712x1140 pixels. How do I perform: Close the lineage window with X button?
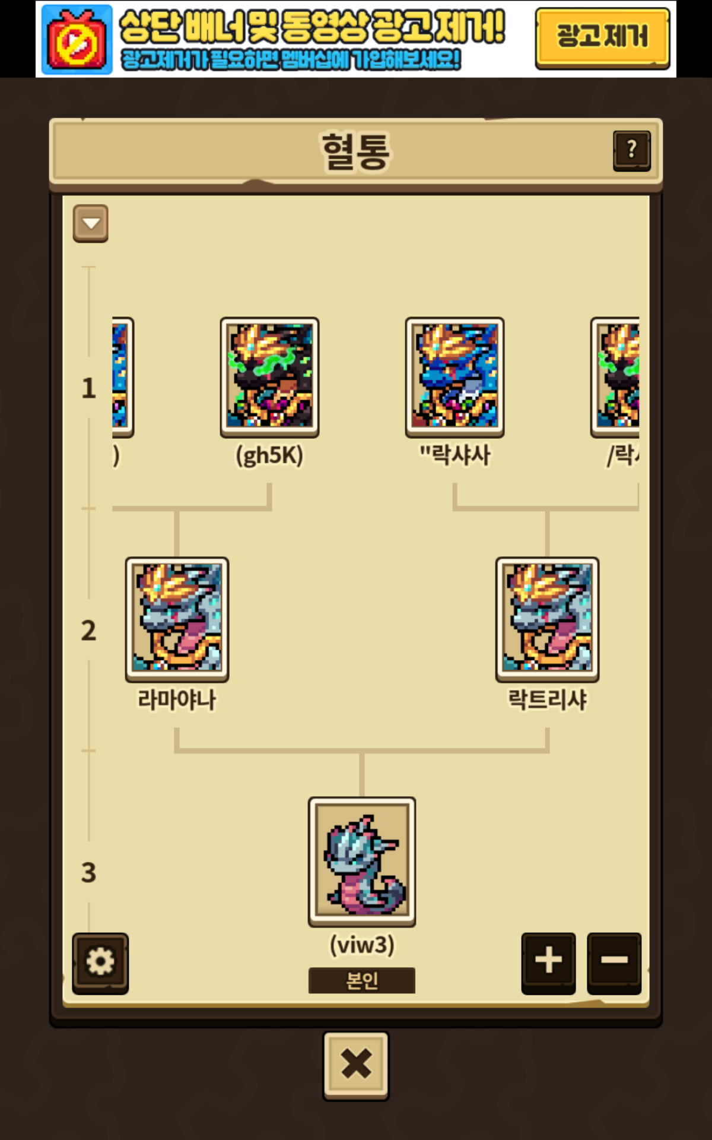[356, 1066]
